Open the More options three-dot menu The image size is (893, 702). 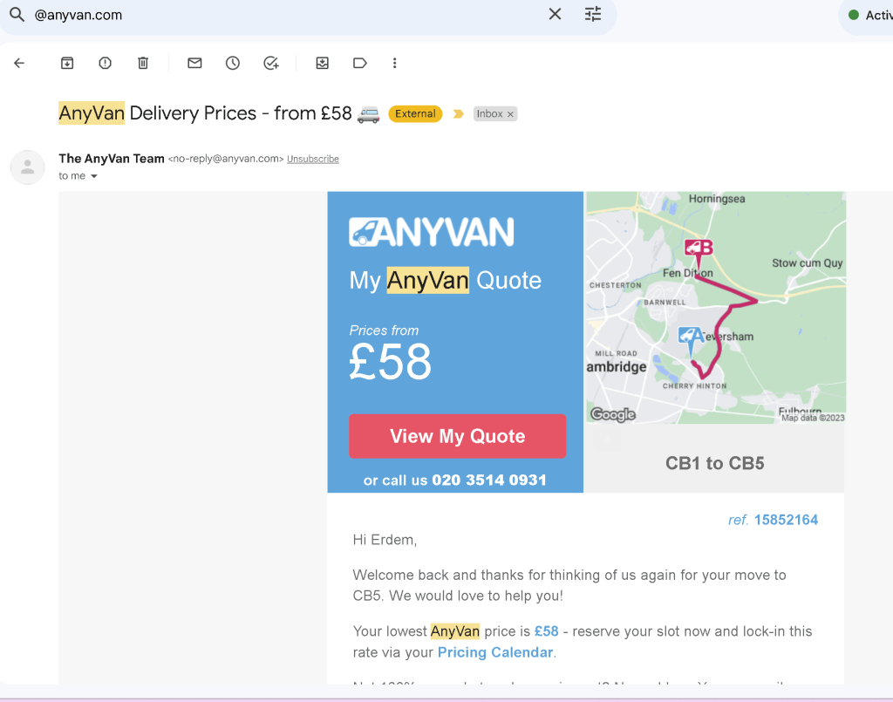point(395,63)
